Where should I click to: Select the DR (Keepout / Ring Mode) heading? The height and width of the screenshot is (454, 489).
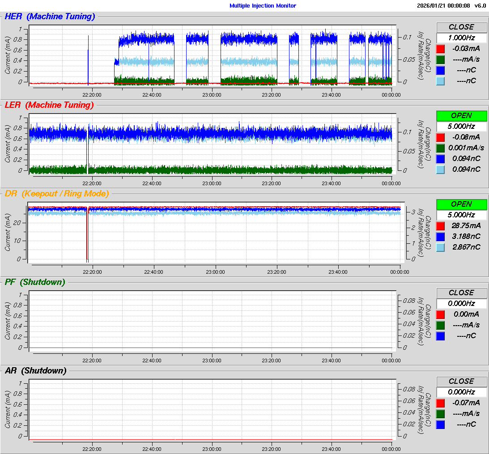click(56, 194)
